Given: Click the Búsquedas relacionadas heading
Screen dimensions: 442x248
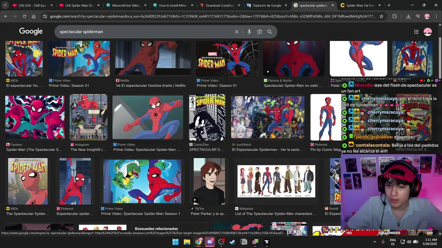Looking at the screenshot, I should (x=156, y=229).
